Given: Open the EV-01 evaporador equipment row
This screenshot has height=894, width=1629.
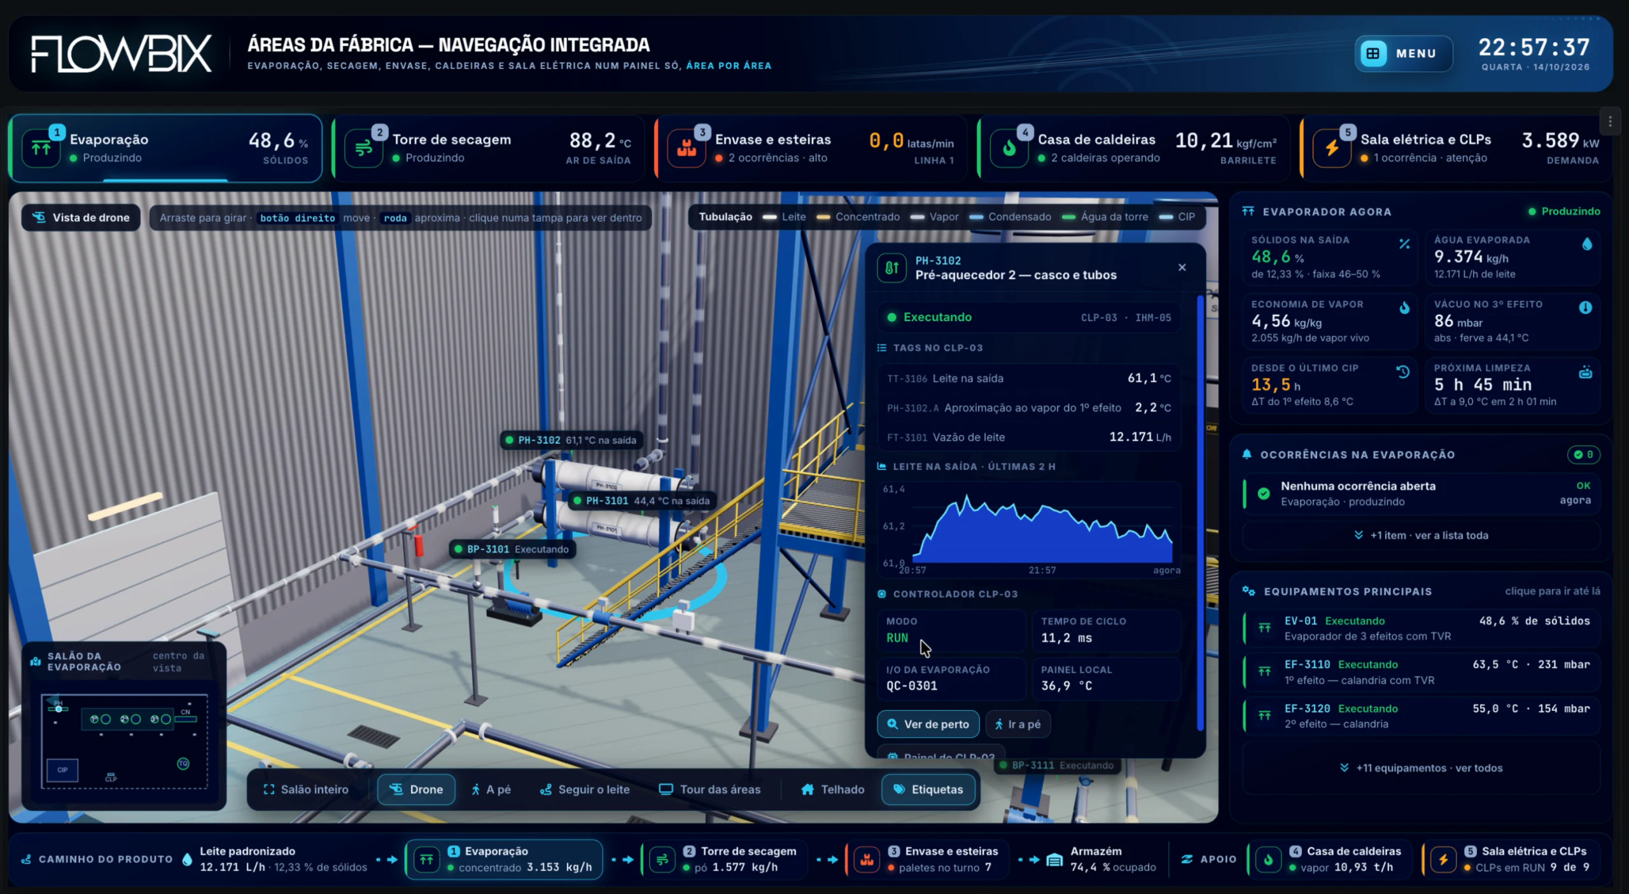Looking at the screenshot, I should [1422, 628].
